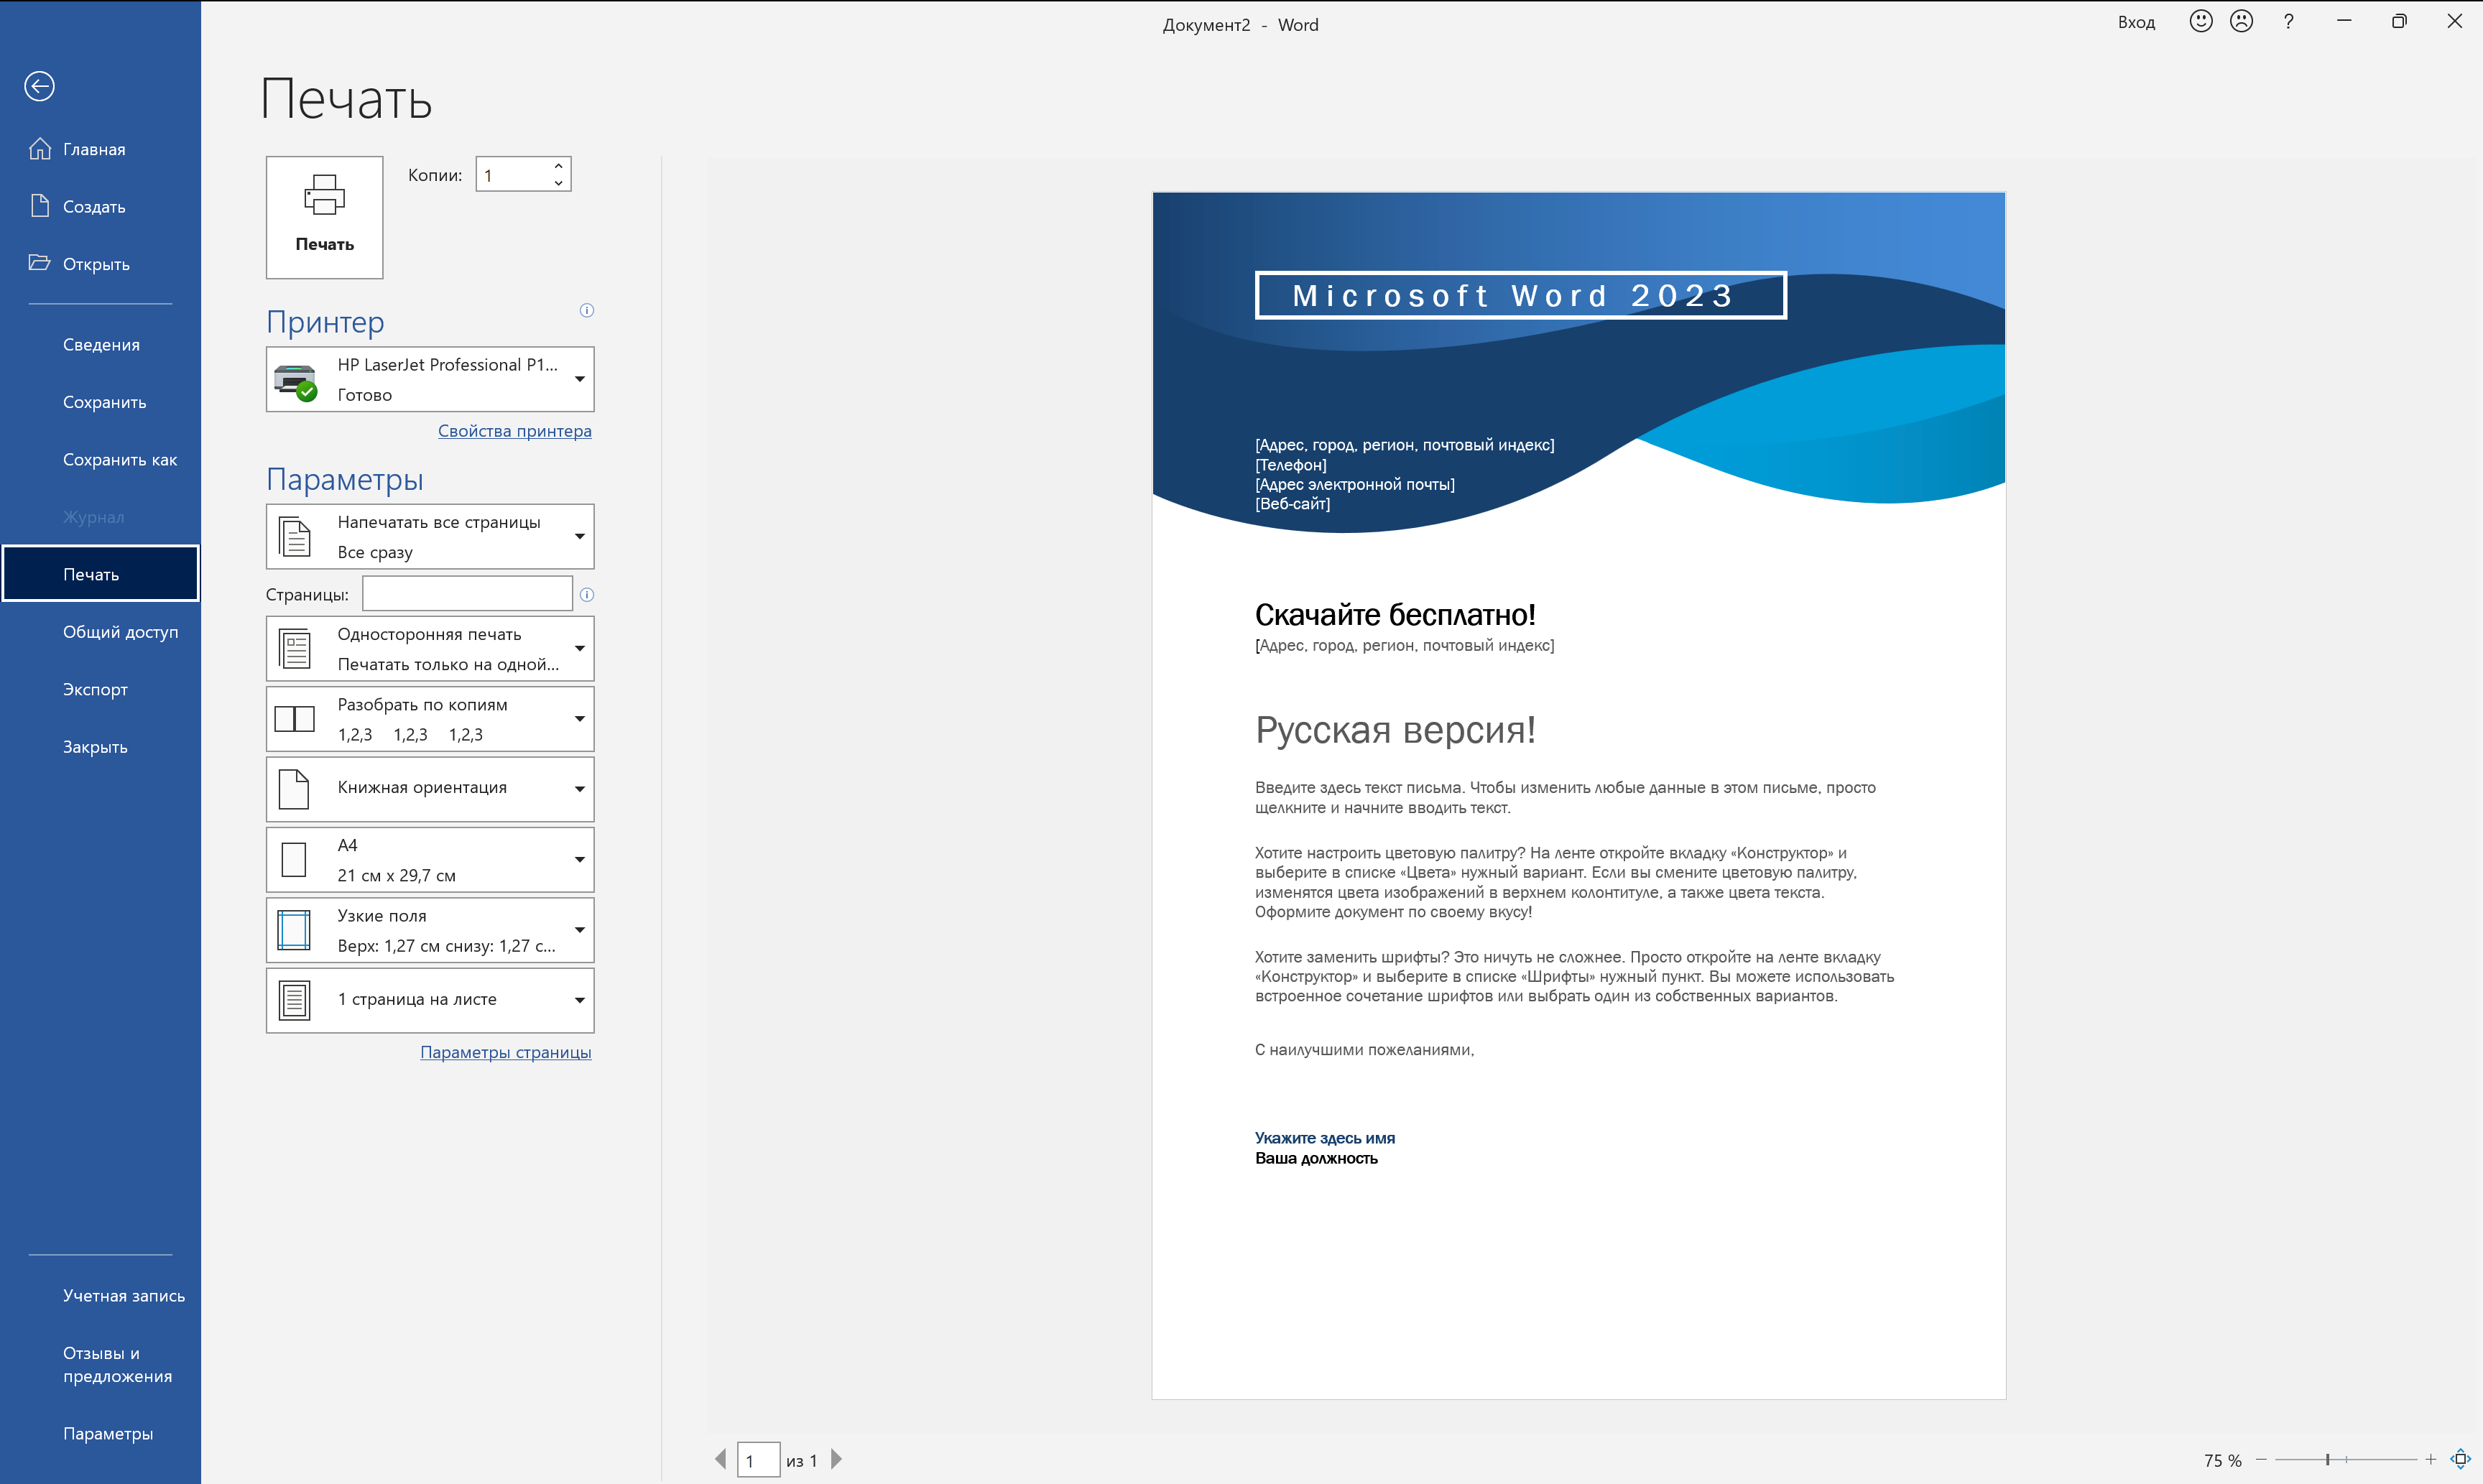Select Экспорт in the sidebar

95,689
